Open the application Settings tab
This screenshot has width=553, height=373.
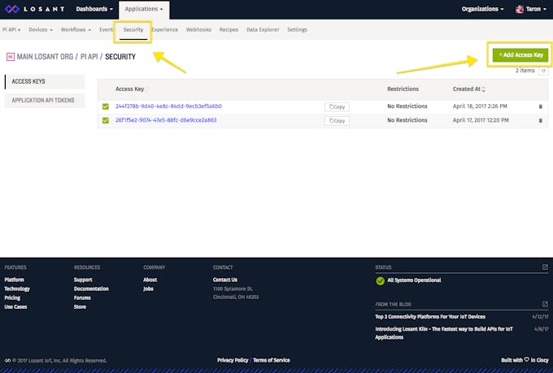pyautogui.click(x=297, y=29)
